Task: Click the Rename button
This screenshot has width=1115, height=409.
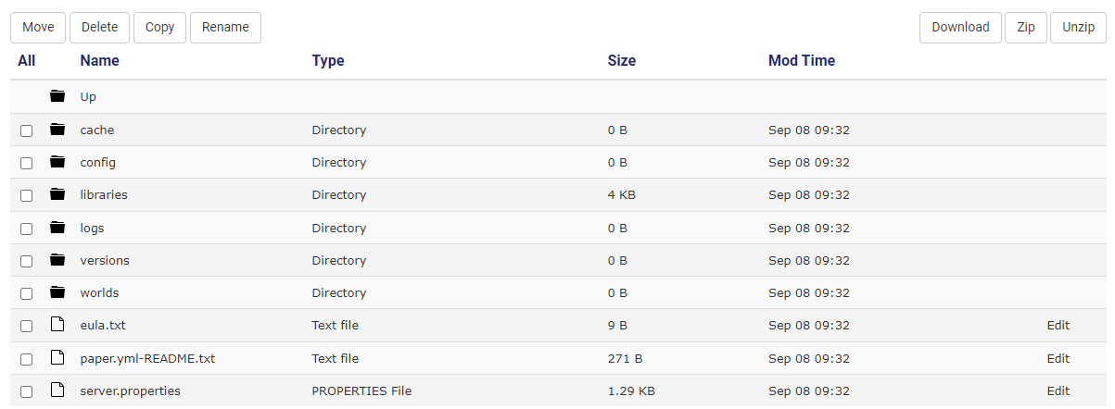Action: 225,27
